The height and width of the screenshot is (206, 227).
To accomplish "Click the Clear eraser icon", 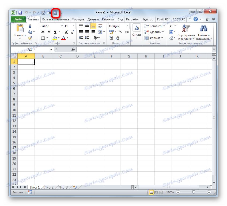I will click(x=171, y=38).
